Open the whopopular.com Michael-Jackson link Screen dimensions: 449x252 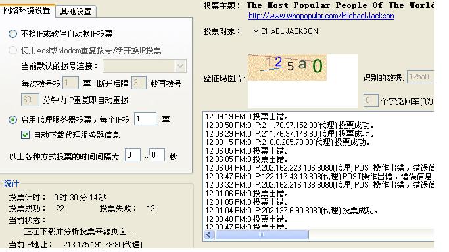pyautogui.click(x=321, y=16)
